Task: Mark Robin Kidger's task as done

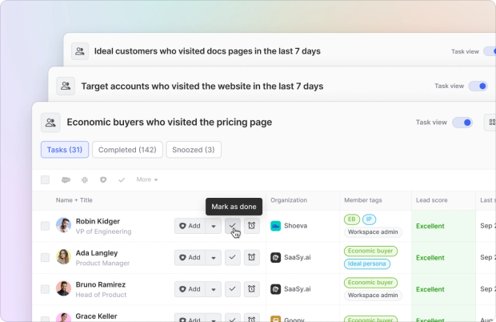Action: tap(233, 226)
